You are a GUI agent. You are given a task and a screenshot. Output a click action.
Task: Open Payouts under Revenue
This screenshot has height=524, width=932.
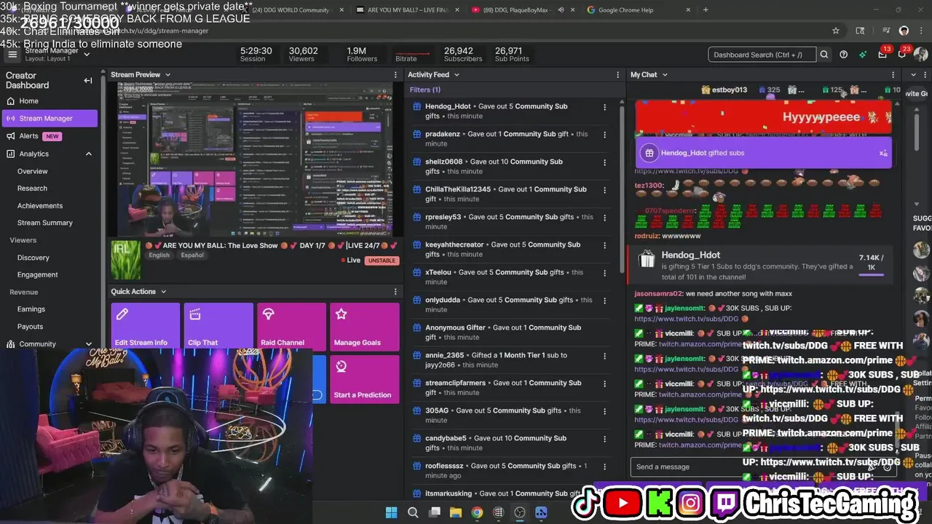click(x=31, y=327)
